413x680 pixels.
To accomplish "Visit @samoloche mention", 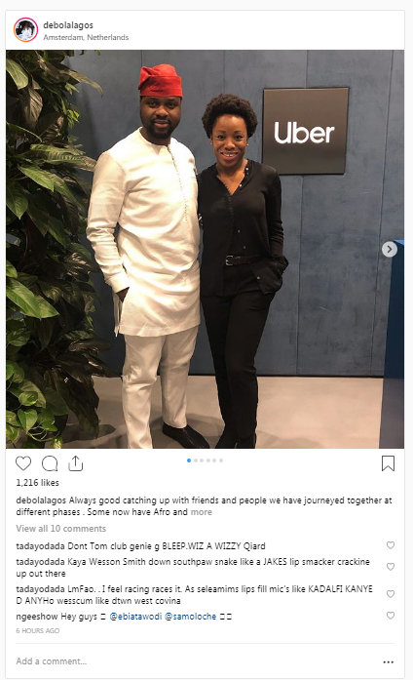I will coord(191,617).
